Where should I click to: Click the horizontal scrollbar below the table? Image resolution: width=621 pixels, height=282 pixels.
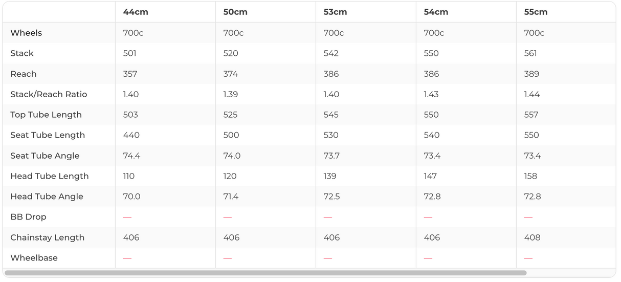pyautogui.click(x=265, y=273)
